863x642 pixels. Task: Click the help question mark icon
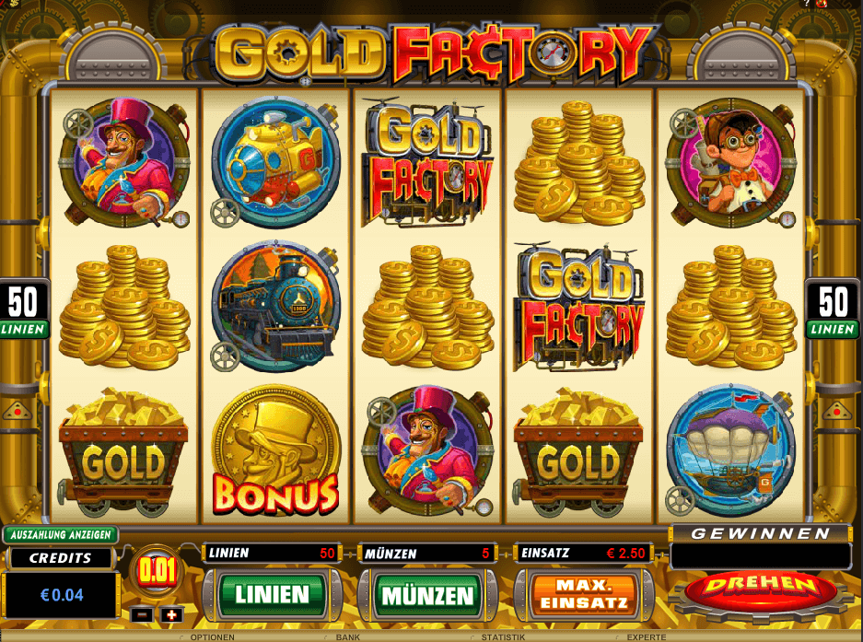[808, 4]
